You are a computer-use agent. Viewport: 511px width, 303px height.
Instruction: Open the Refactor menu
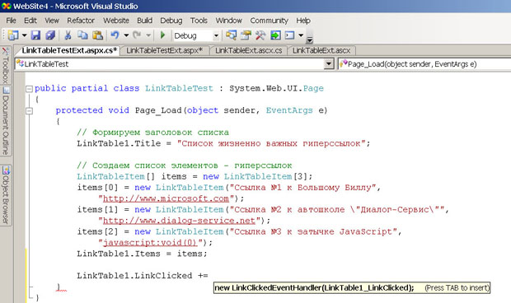coord(81,21)
